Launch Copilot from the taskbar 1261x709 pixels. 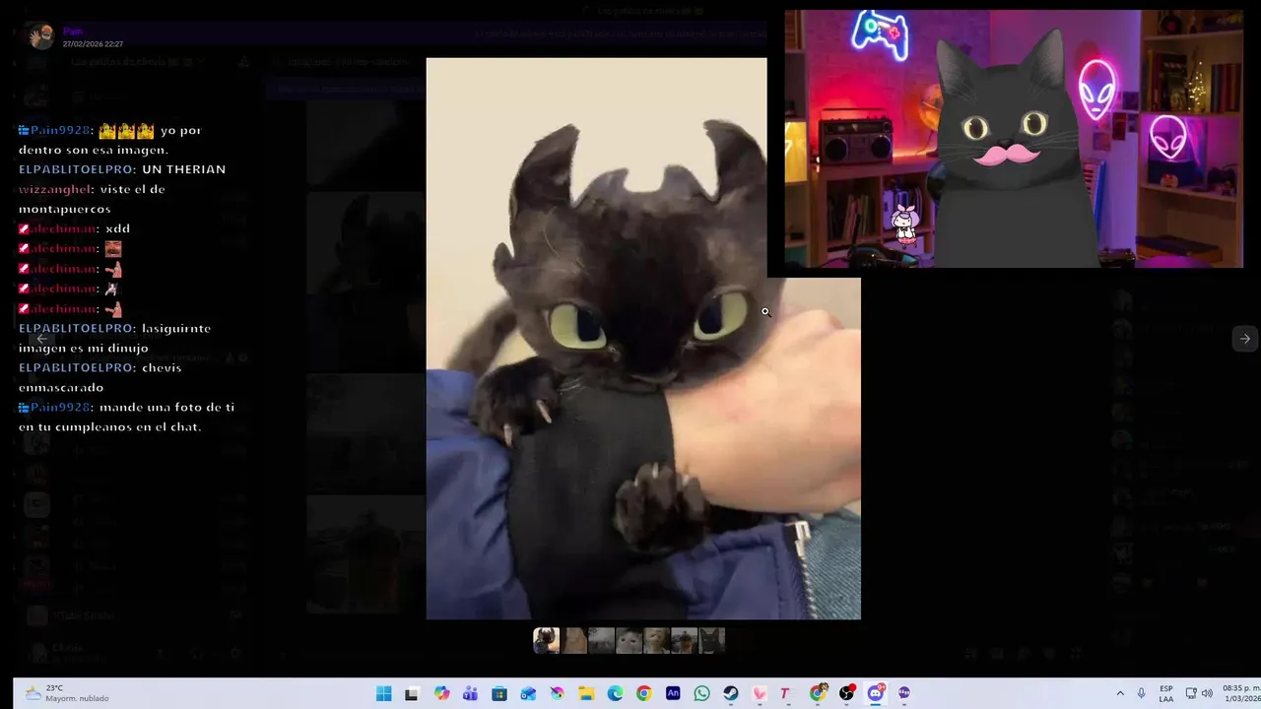tap(441, 694)
